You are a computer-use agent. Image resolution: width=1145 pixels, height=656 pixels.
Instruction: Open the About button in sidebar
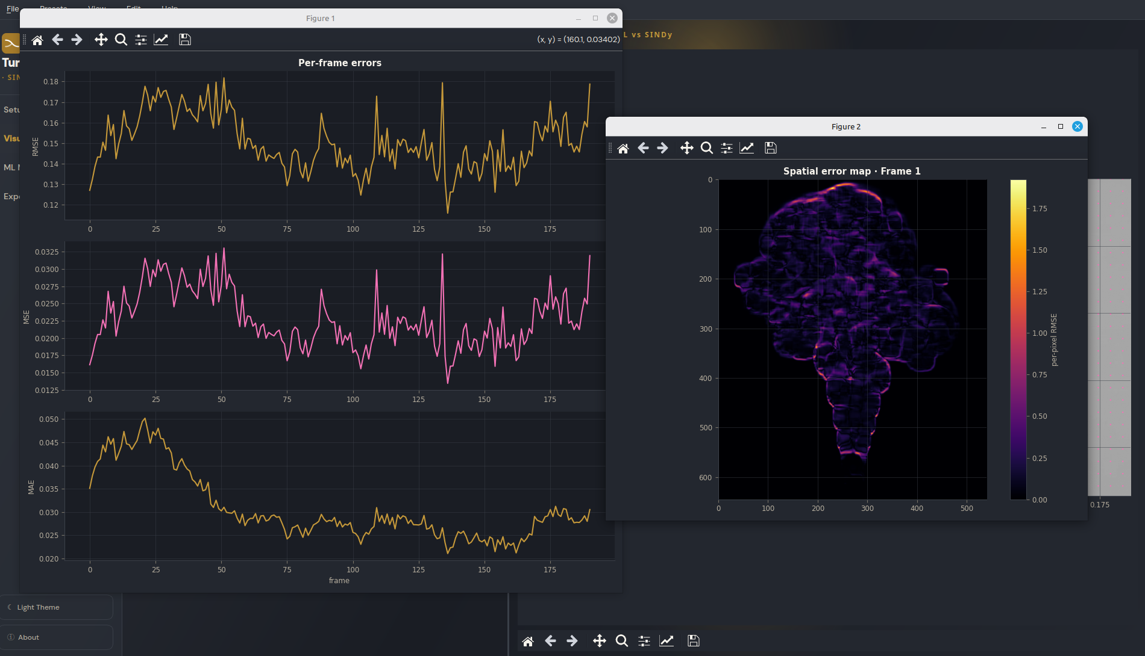point(57,637)
